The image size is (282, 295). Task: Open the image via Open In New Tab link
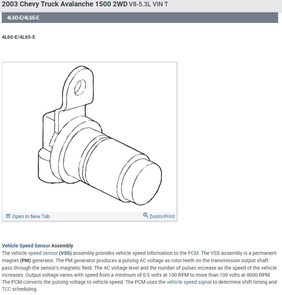coord(31,216)
